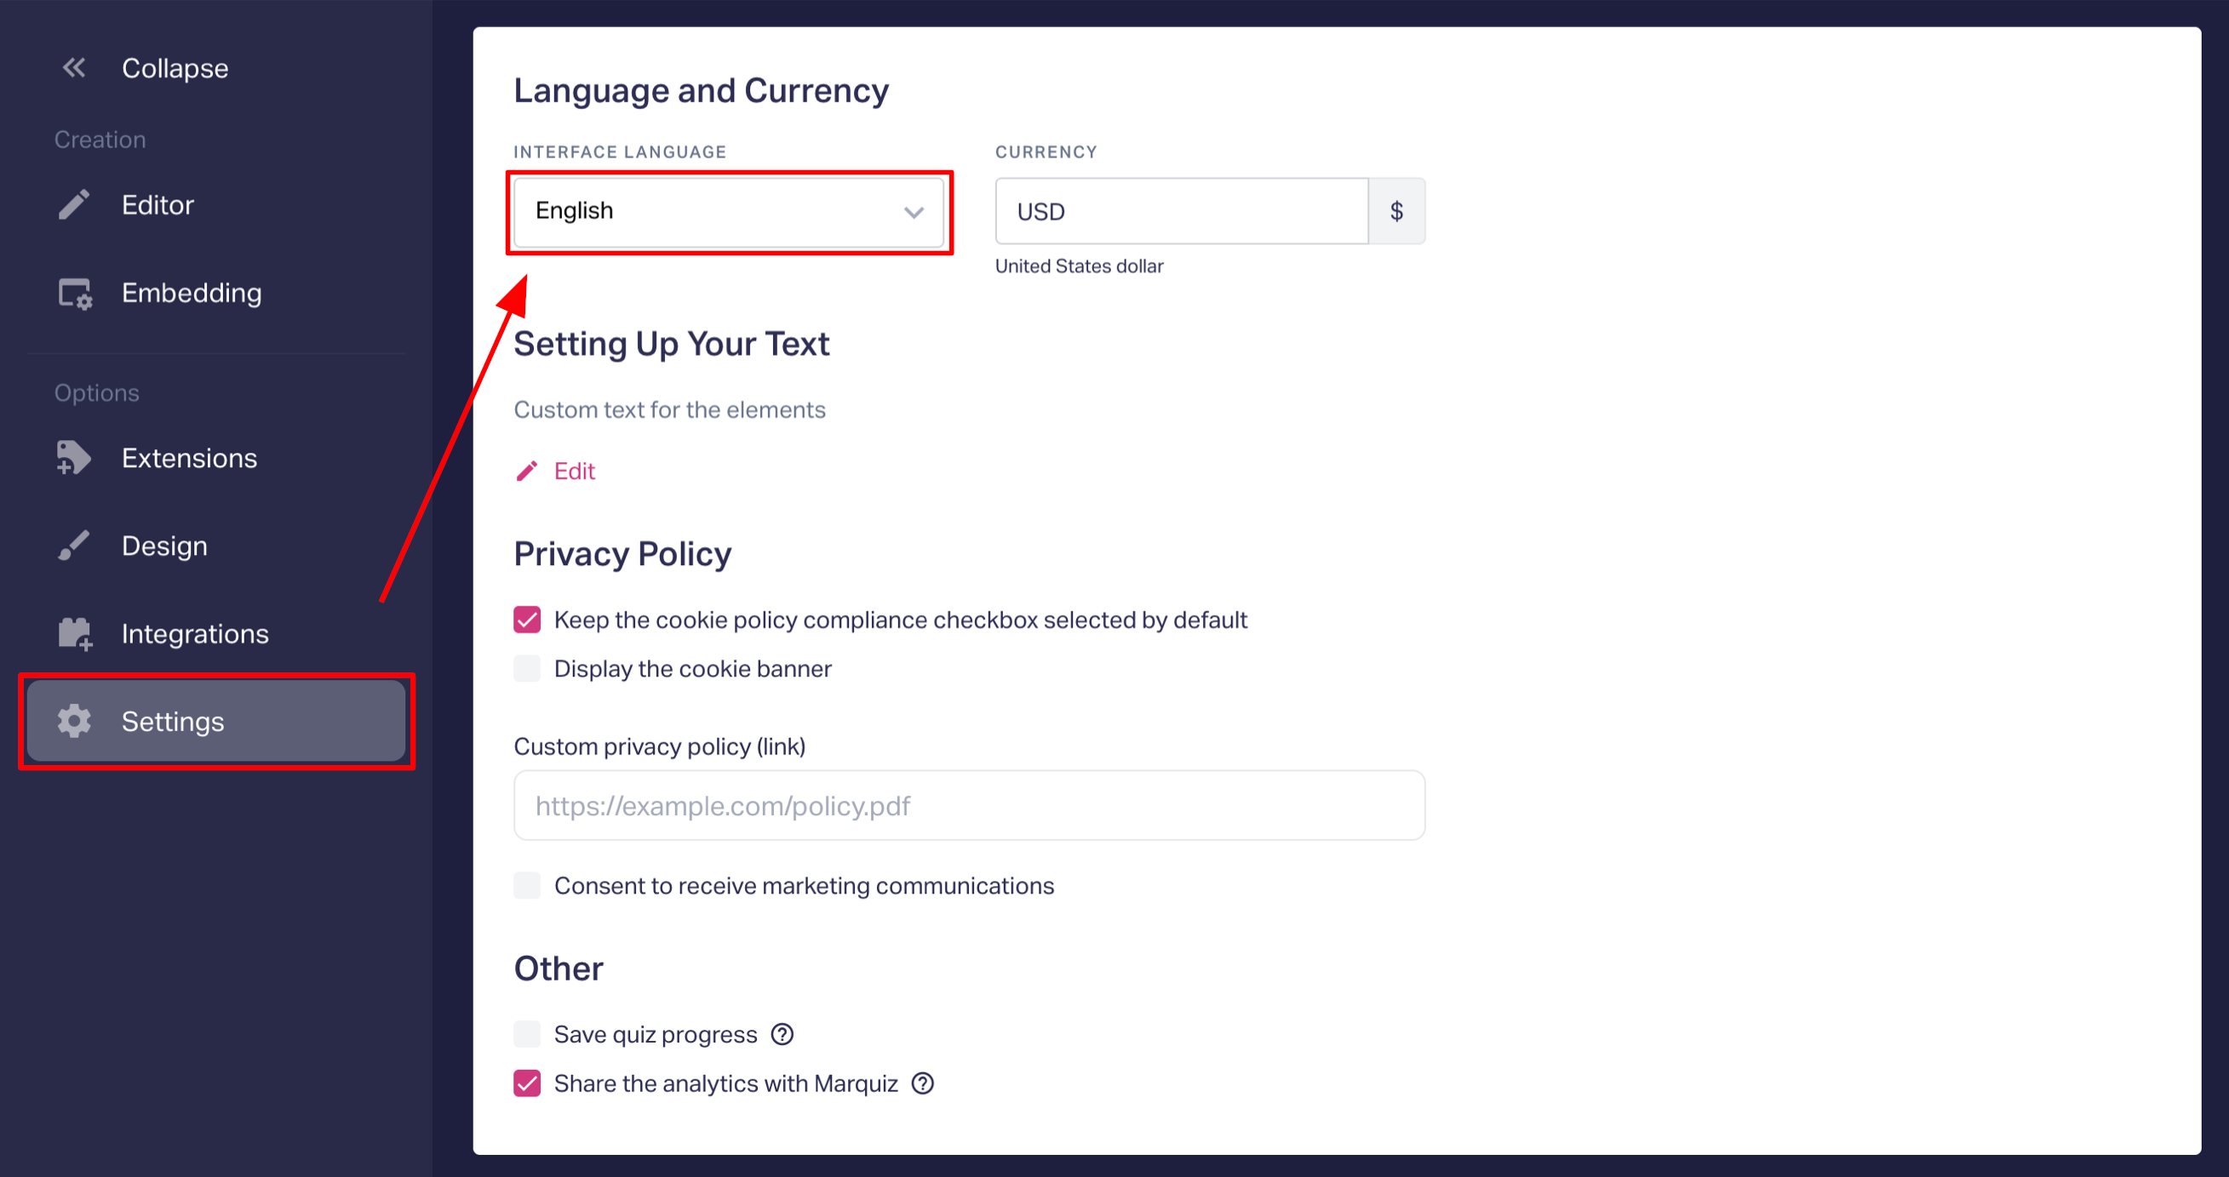This screenshot has height=1177, width=2229.
Task: Enable Display the cookie banner checkbox
Action: coord(527,668)
